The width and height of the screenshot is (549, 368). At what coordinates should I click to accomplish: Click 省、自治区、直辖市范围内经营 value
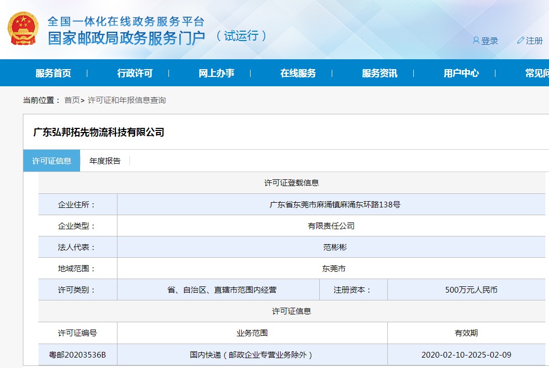[222, 290]
